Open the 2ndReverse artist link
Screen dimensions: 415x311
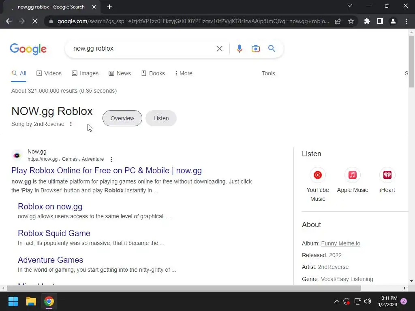pos(333,267)
